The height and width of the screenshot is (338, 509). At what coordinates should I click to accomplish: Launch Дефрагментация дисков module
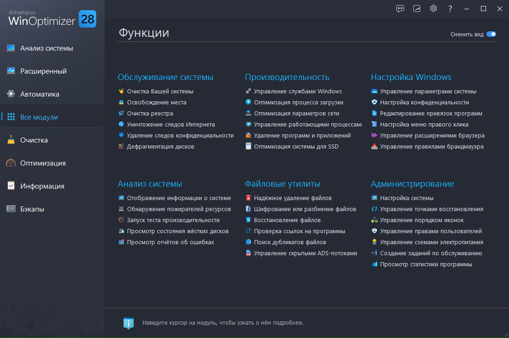[x=161, y=147]
